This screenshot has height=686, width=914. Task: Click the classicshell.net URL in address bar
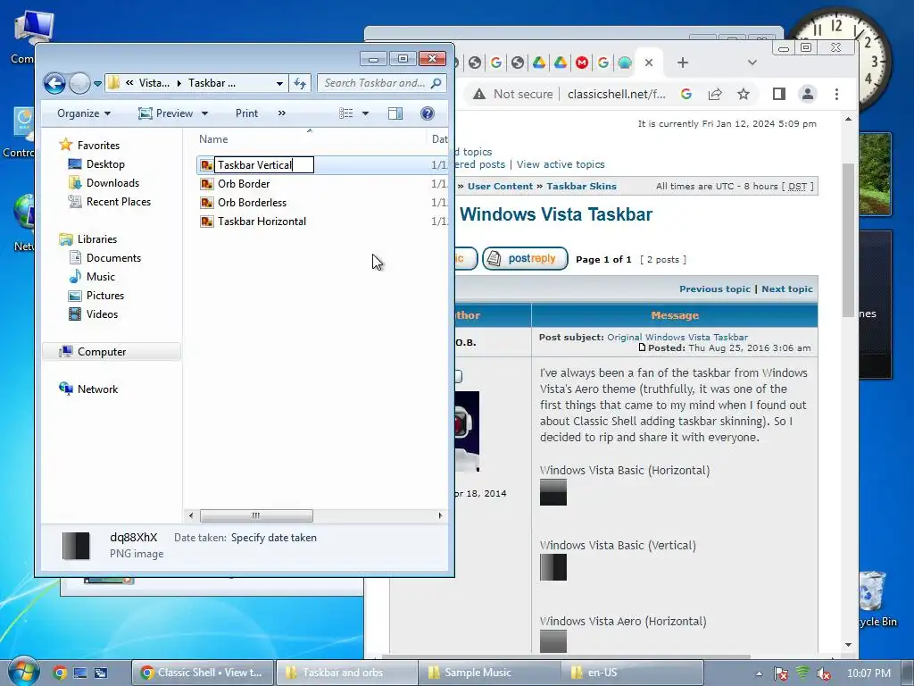tap(616, 94)
